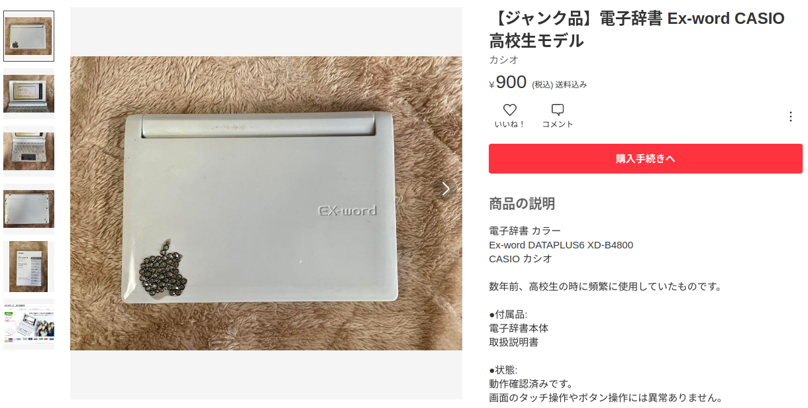Viewport: 808px width, 408px height.
Task: Click the ¥900 price text
Action: 508,83
